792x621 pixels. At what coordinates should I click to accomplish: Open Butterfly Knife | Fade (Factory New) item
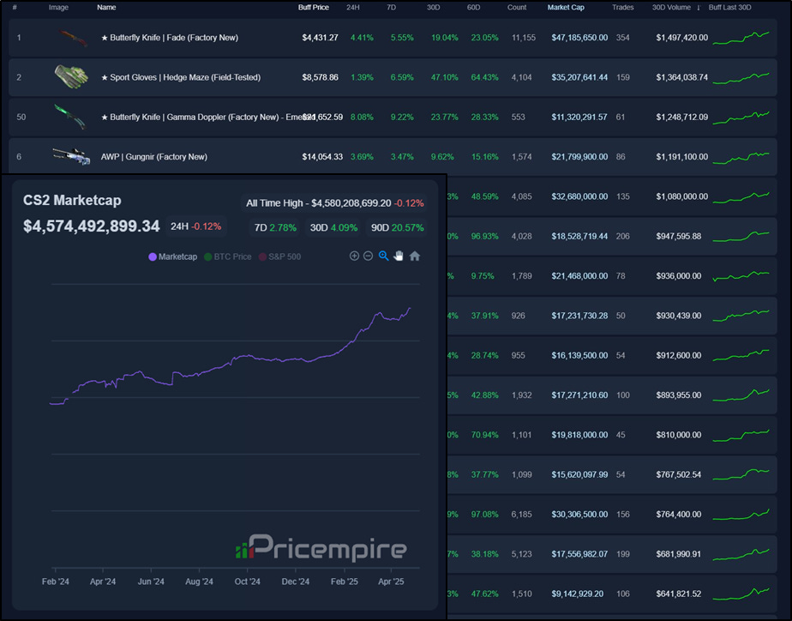[169, 38]
